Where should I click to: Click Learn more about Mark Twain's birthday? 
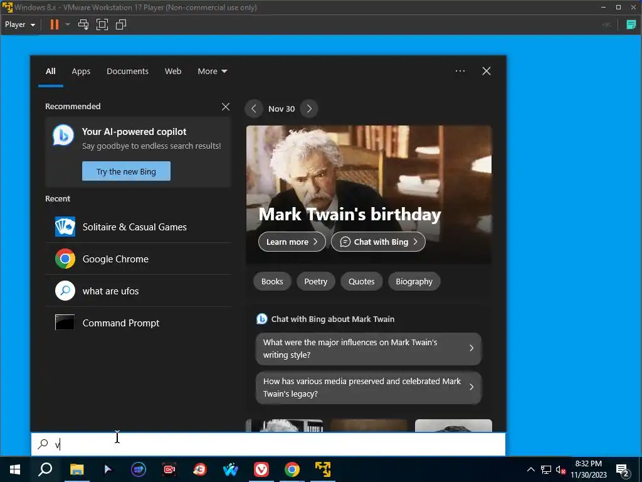point(292,242)
